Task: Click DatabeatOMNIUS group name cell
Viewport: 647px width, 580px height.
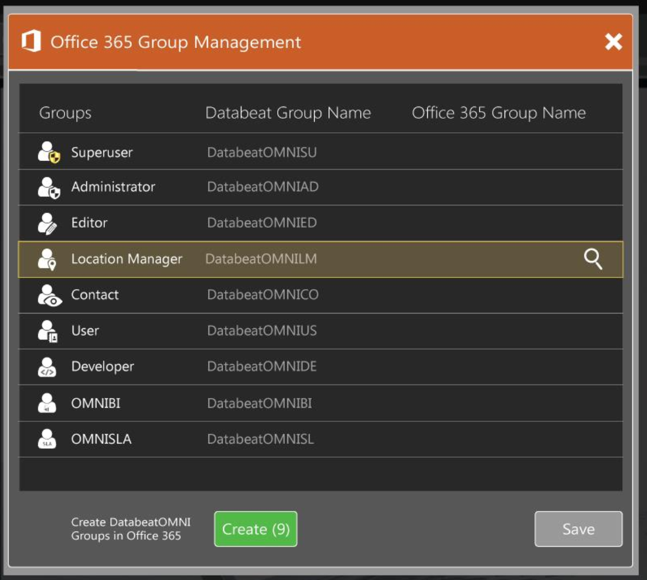Action: pos(262,331)
